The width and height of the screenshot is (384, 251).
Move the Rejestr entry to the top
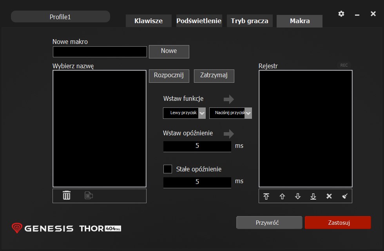(266, 196)
